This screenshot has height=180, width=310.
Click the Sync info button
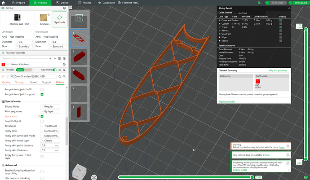(x=59, y=19)
